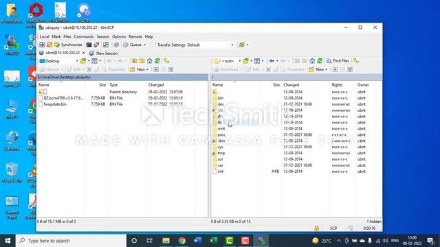
Task: Click the preferences gear icon
Action: [116, 45]
